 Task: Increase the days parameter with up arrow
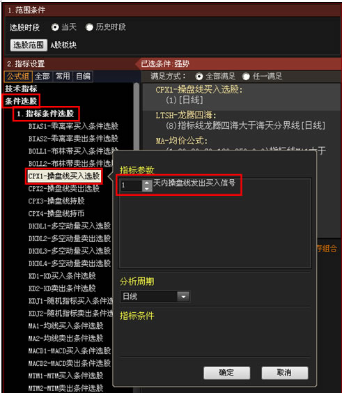(147, 183)
